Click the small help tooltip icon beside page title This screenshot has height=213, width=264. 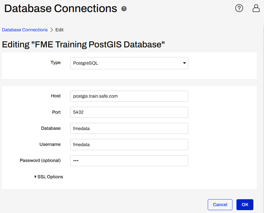pos(124,9)
